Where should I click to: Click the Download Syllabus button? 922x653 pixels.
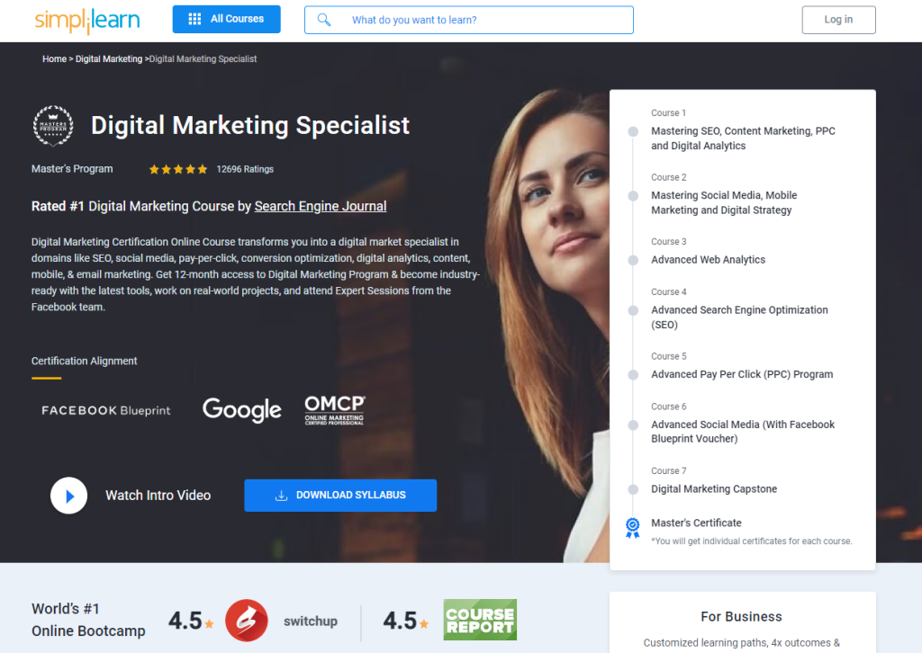click(340, 496)
